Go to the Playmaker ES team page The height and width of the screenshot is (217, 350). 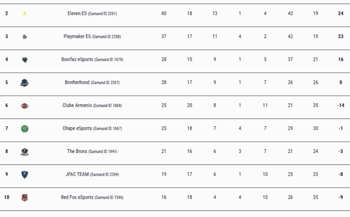click(x=77, y=37)
